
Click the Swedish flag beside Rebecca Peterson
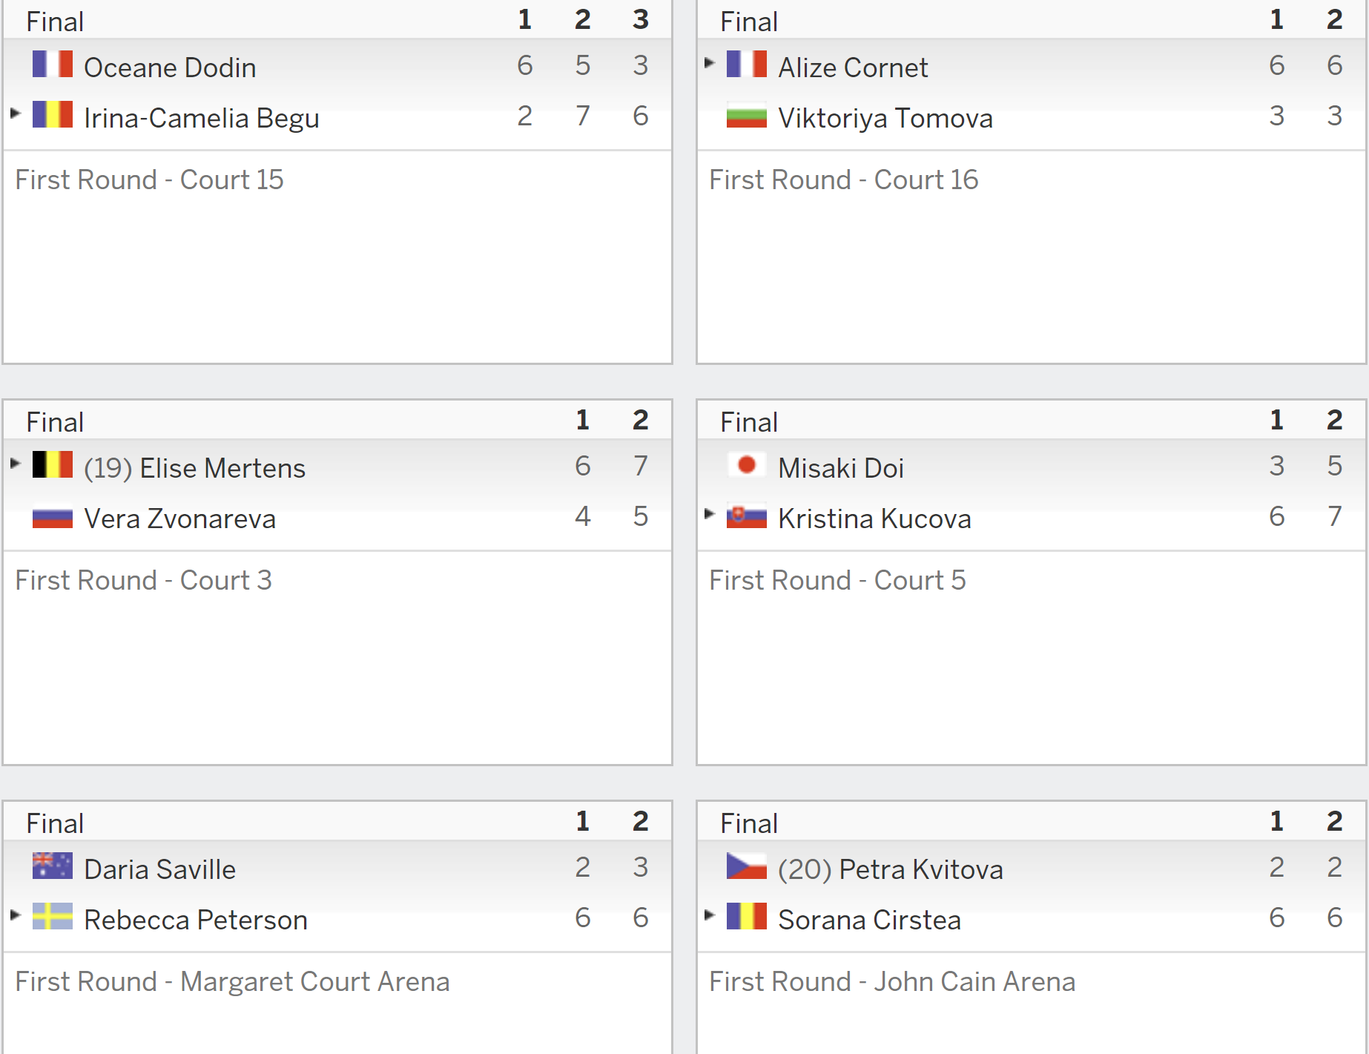click(x=53, y=917)
